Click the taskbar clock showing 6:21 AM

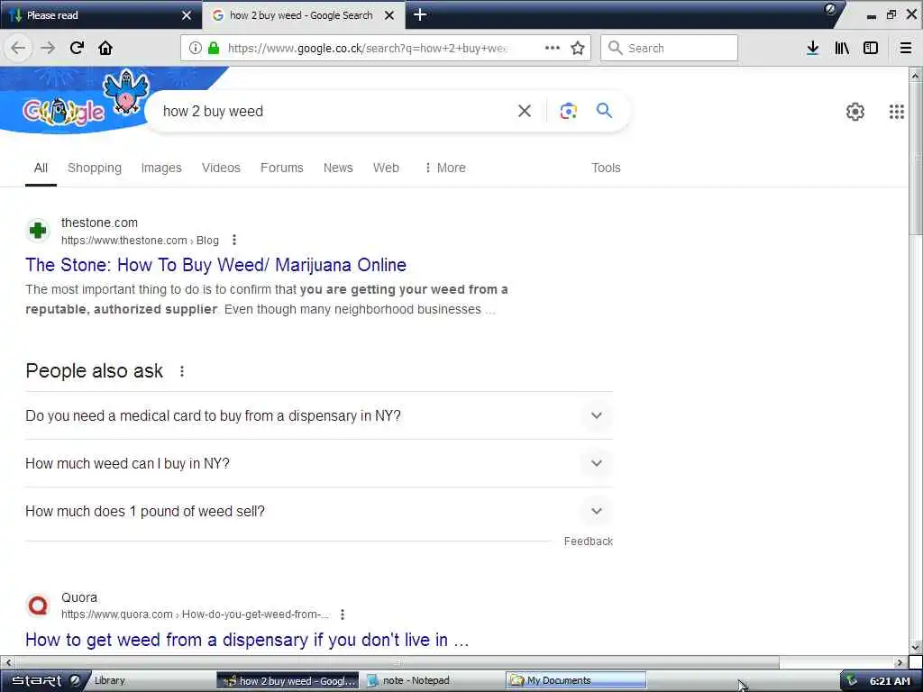pos(890,681)
